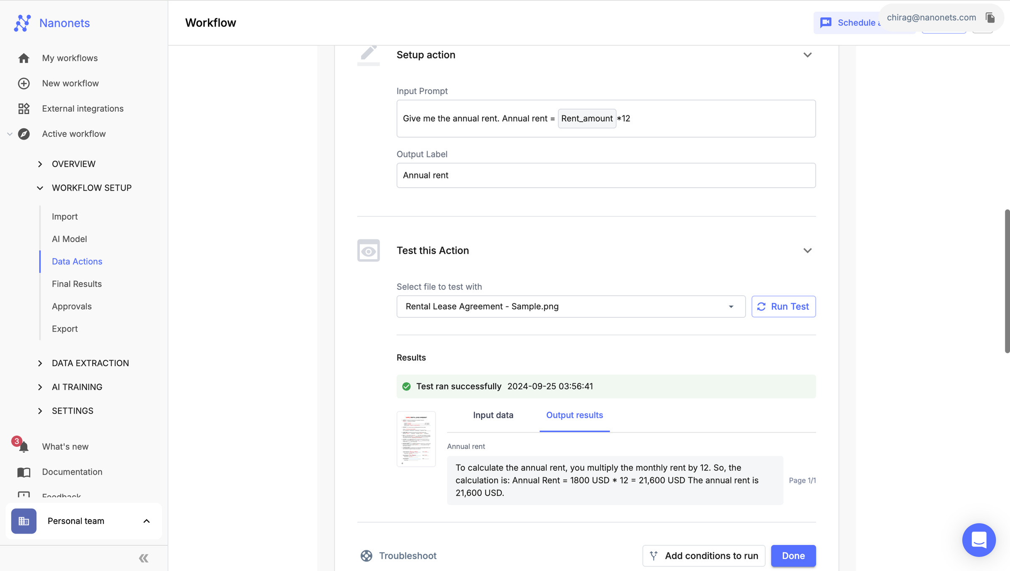Select the Active workflow compass icon
This screenshot has width=1010, height=571.
24,134
